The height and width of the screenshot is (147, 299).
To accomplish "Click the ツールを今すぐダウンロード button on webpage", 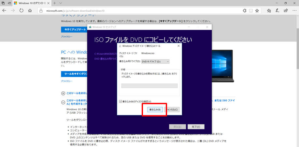I will click(74, 74).
